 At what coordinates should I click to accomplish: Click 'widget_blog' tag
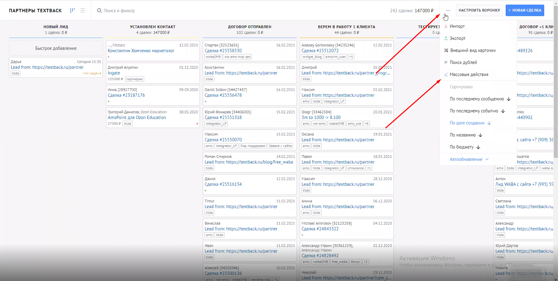[312, 57]
